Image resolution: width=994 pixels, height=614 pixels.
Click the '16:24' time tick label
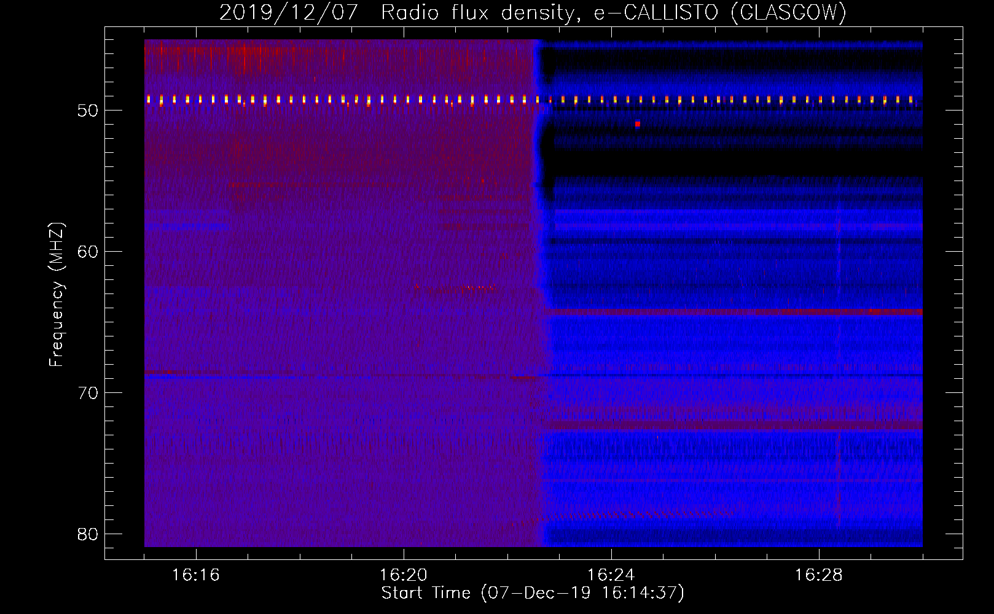pos(611,575)
